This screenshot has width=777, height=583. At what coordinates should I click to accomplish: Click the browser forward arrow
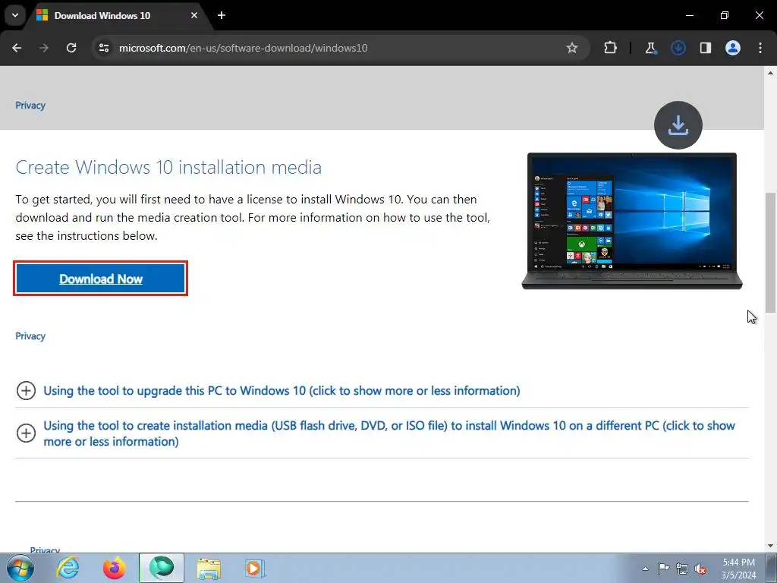[x=44, y=48]
